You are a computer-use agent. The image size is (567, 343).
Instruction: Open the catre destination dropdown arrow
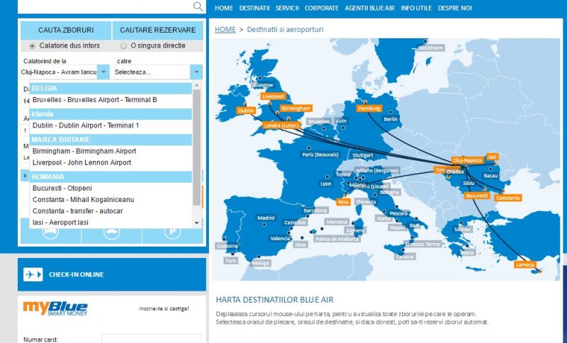pyautogui.click(x=196, y=72)
